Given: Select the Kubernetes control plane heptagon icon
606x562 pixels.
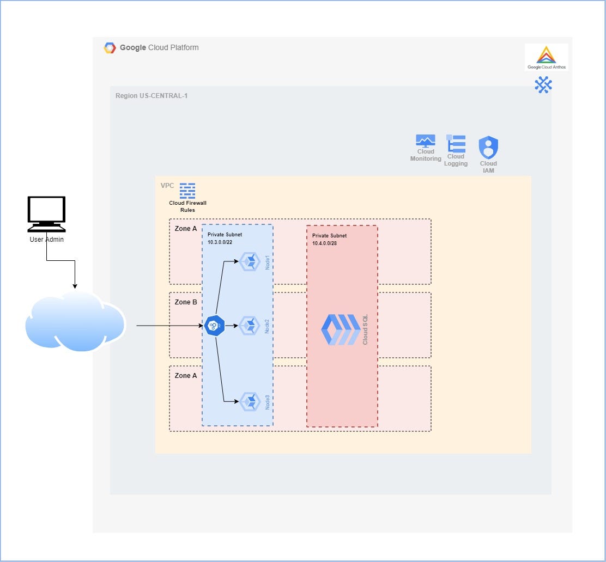Looking at the screenshot, I should [215, 325].
